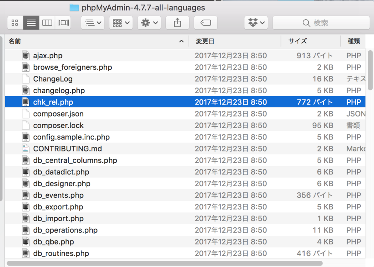Viewport: 374px width, 267px height.
Task: Select the browse_foreigners.php file name
Action: 73,67
